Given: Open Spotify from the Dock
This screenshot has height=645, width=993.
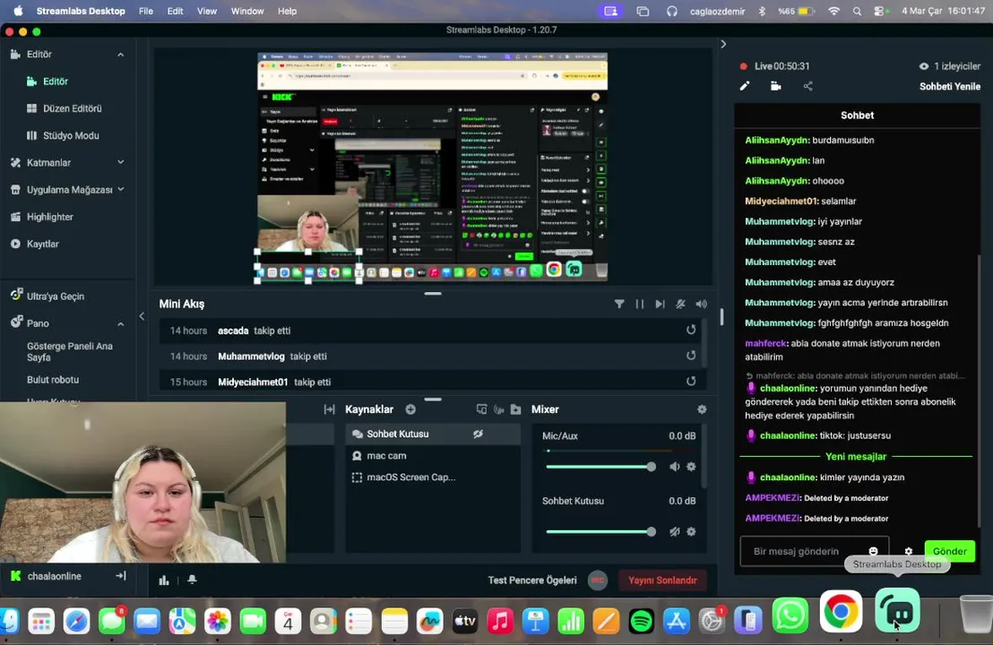Looking at the screenshot, I should click(641, 622).
